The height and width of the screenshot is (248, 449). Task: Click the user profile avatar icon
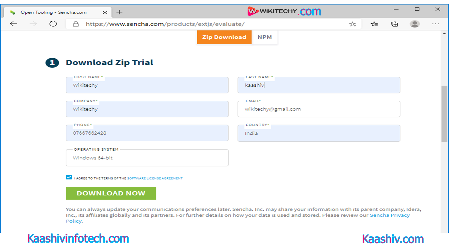coord(415,24)
